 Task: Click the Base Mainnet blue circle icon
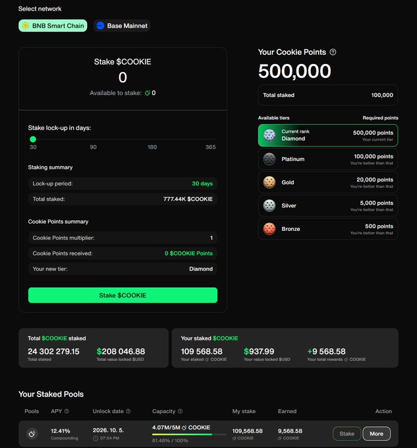(x=100, y=26)
